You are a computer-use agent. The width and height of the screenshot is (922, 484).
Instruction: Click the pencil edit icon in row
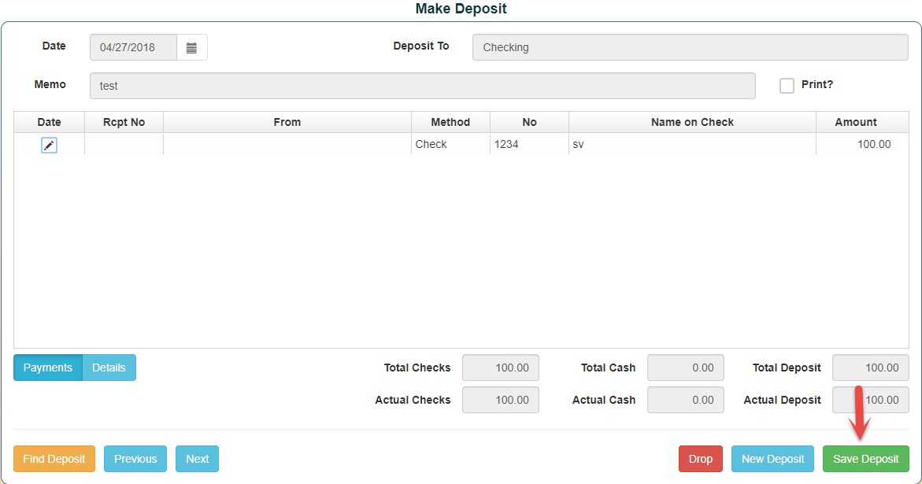click(49, 145)
